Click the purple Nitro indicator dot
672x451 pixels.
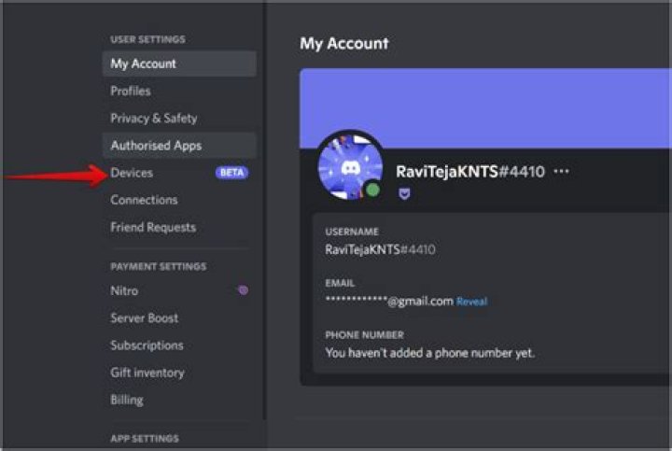point(243,290)
